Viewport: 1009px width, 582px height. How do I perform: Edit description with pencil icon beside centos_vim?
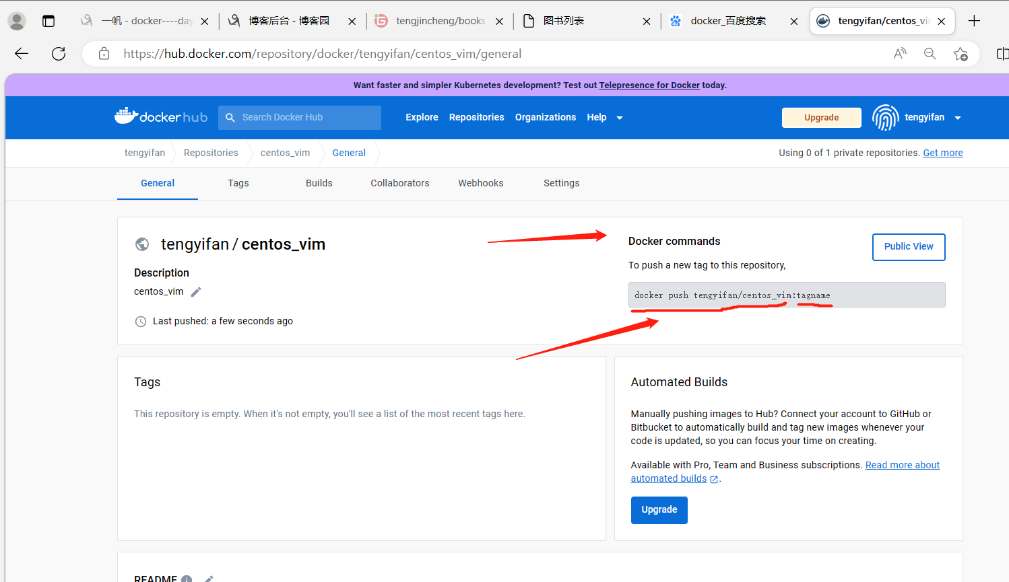[x=196, y=291]
